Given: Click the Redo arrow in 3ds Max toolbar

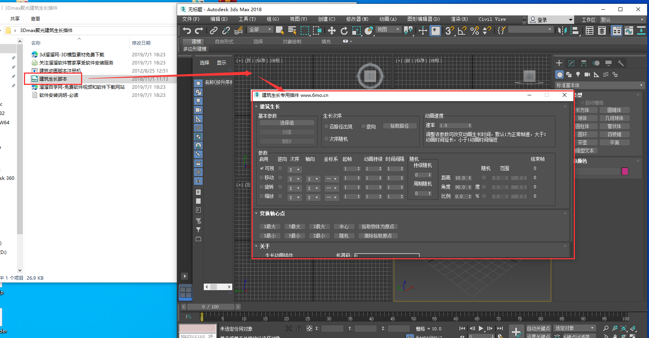Looking at the screenshot, I should (199, 30).
